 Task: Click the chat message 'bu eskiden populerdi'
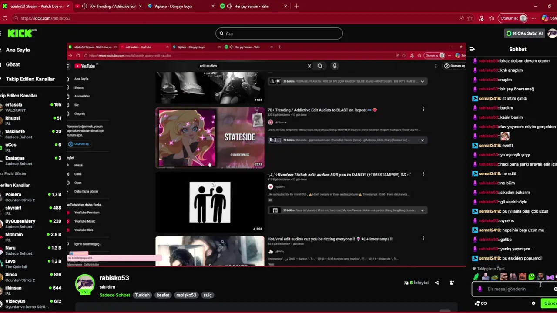(522, 258)
